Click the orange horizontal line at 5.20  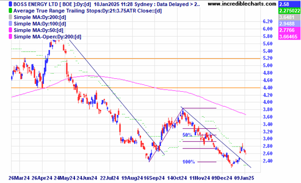pyautogui.click(x=135, y=58)
